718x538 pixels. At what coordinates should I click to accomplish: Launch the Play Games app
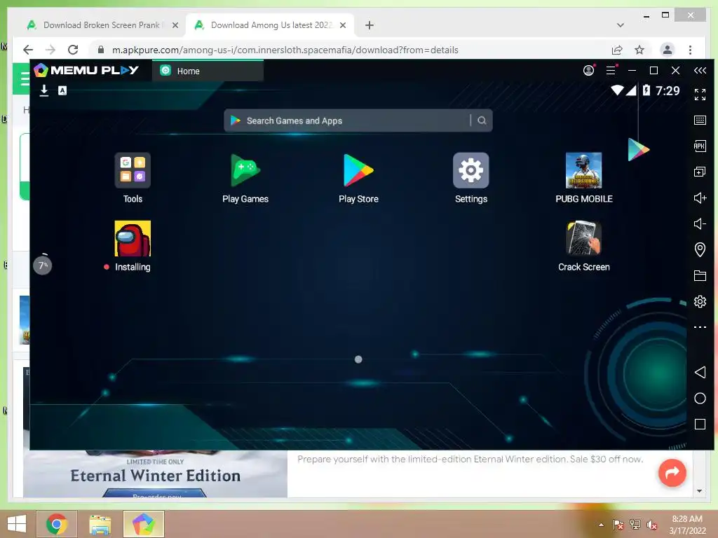tap(245, 170)
